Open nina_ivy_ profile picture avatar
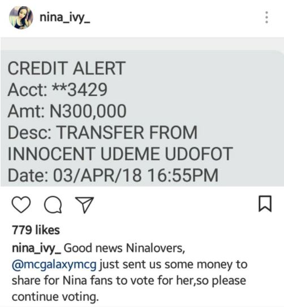Viewport: 284px width, 307px height. (x=21, y=17)
